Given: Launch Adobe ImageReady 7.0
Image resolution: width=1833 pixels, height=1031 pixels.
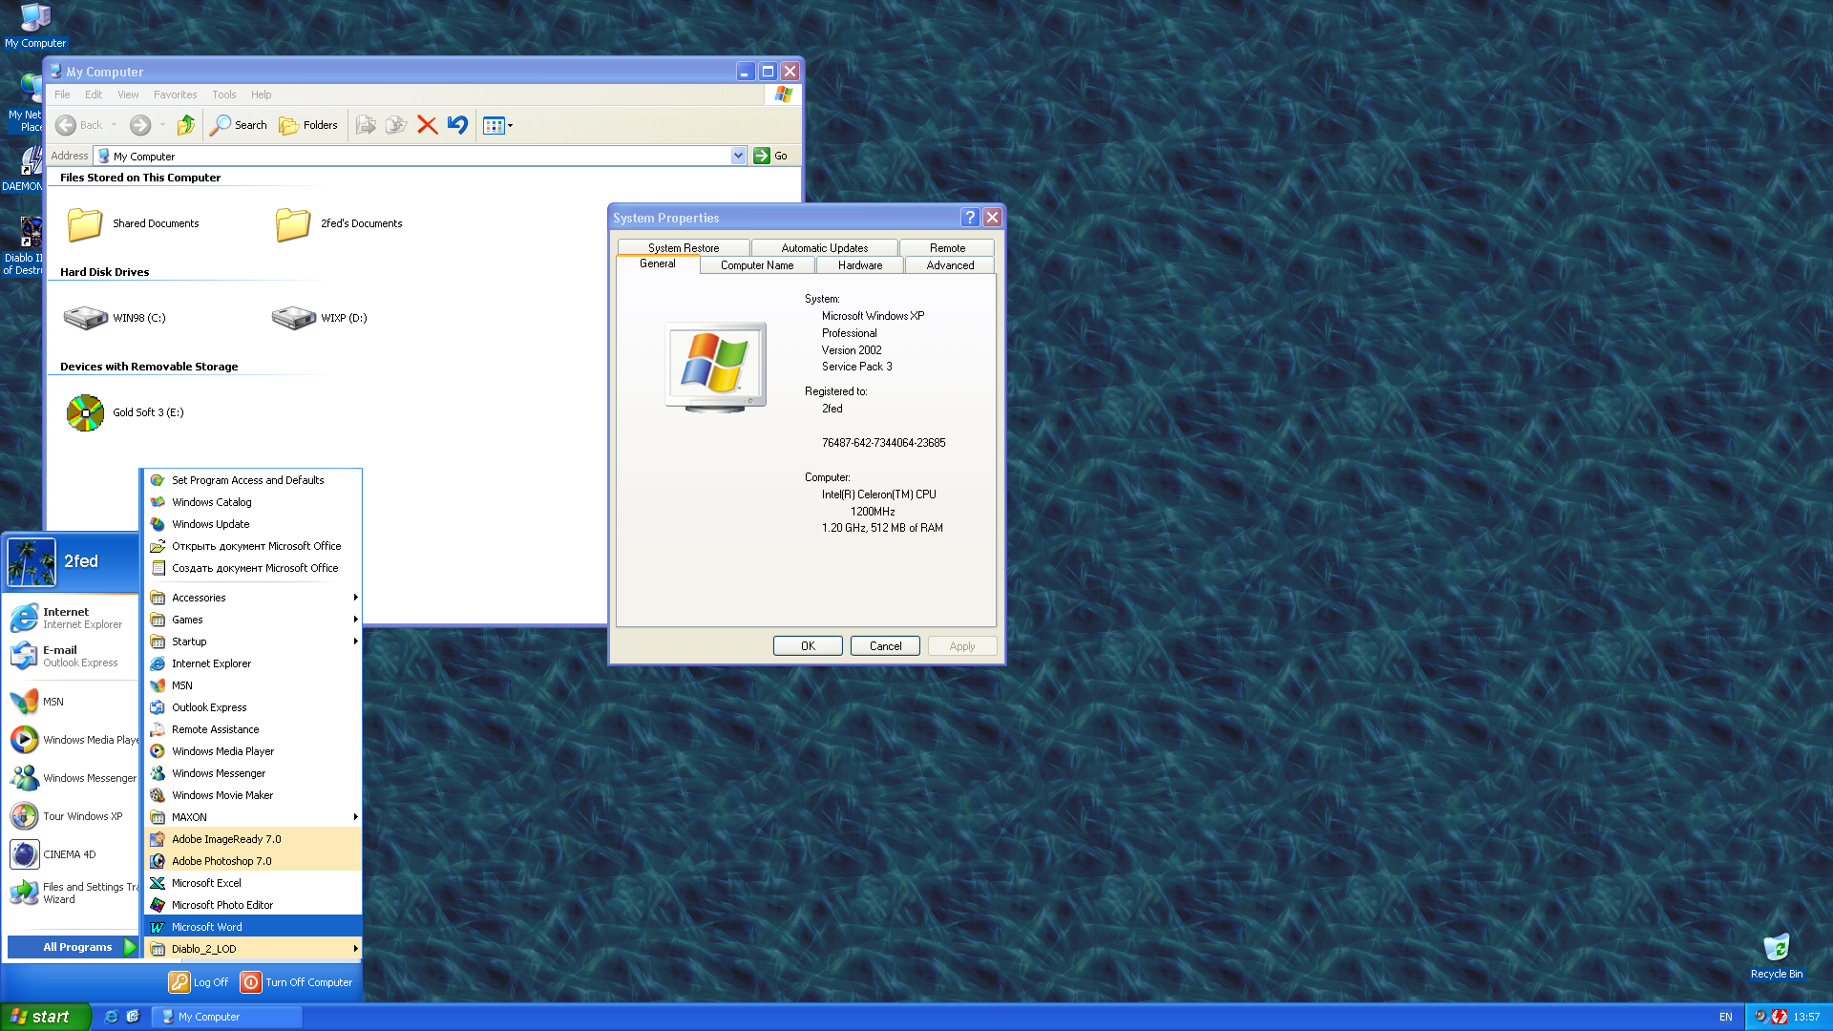Looking at the screenshot, I should pyautogui.click(x=253, y=839).
